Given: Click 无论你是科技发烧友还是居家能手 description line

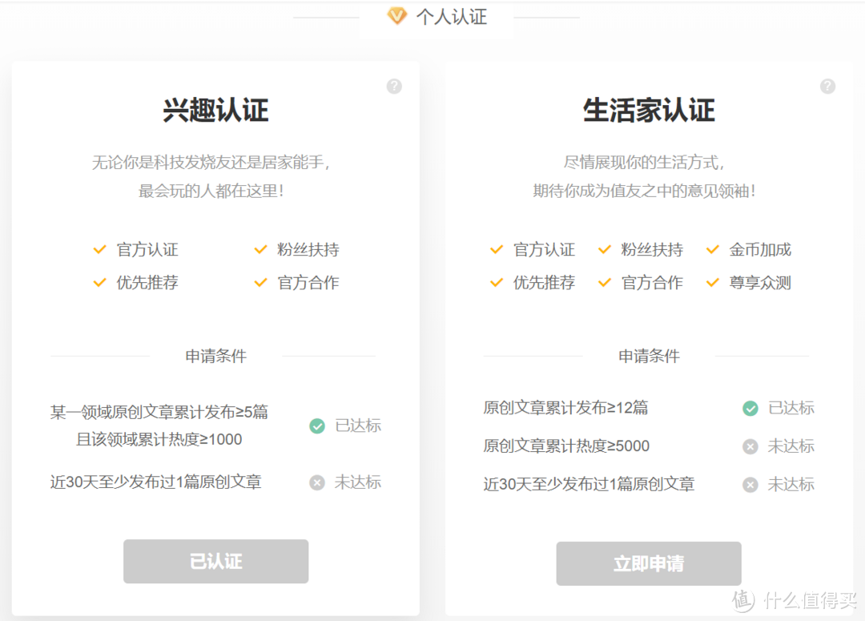Looking at the screenshot, I should (211, 163).
